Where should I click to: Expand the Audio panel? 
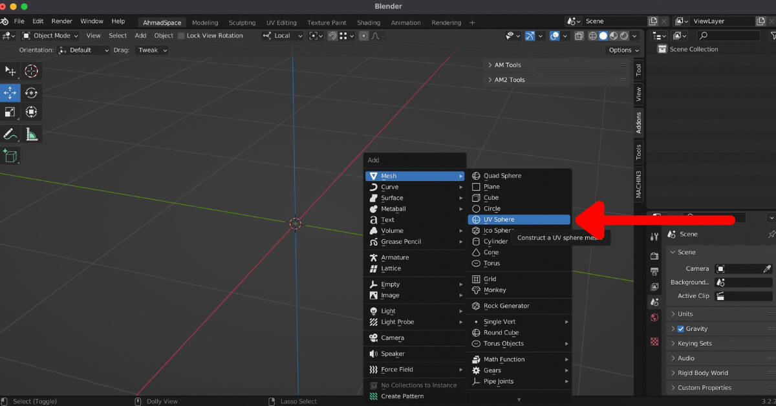pyautogui.click(x=720, y=358)
